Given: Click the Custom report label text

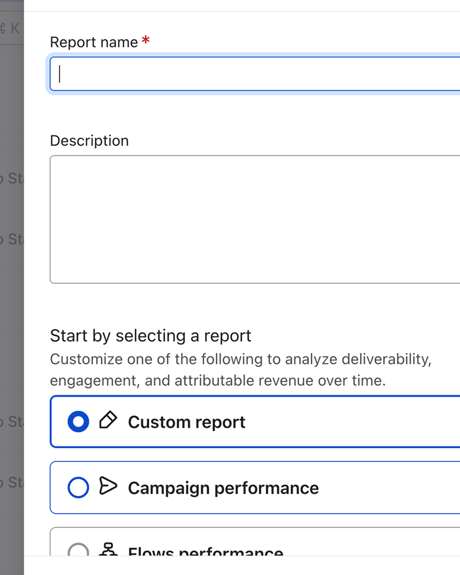Looking at the screenshot, I should click(x=186, y=422).
